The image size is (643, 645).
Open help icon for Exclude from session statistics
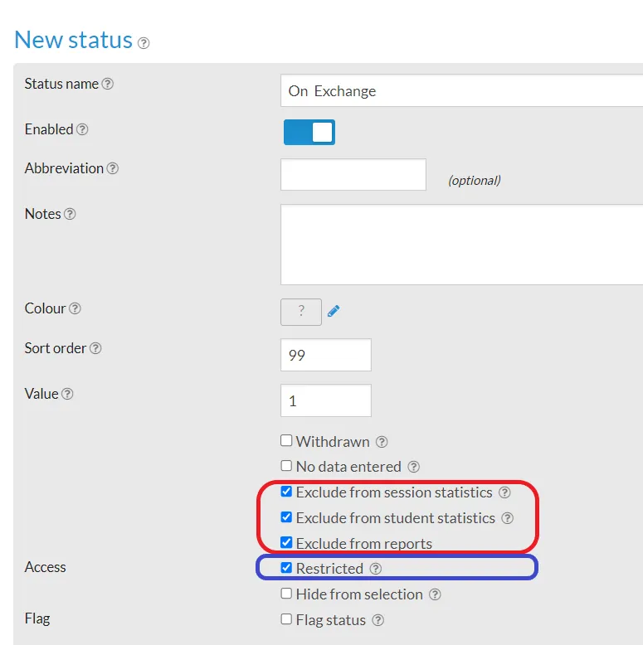coord(504,492)
